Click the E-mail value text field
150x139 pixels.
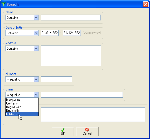(x=82, y=95)
